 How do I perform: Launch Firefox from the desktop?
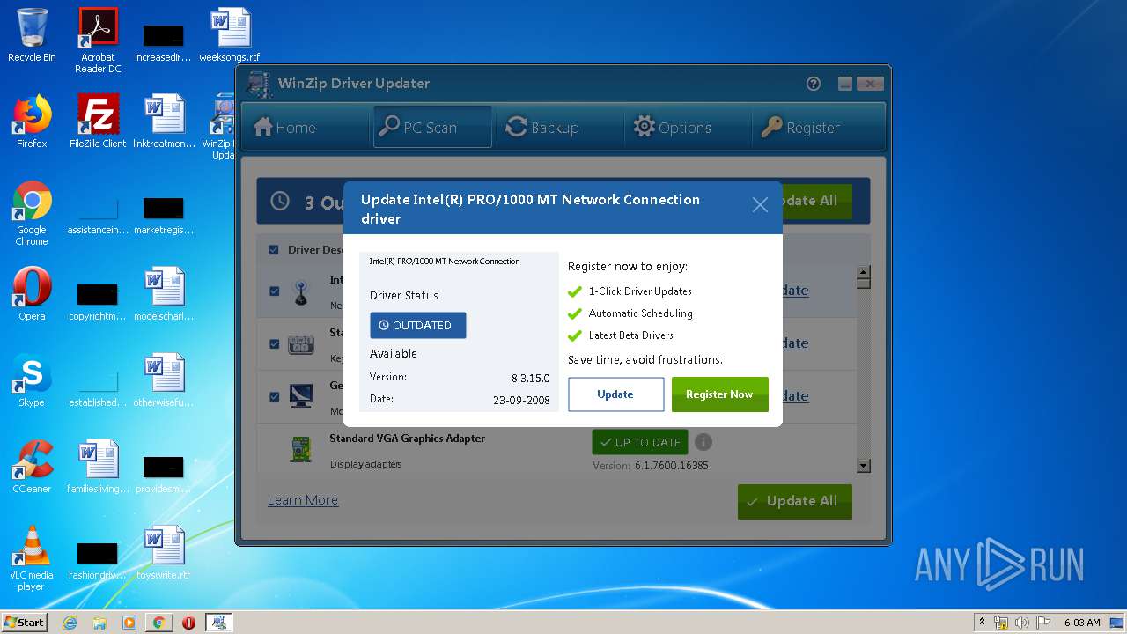[x=32, y=122]
